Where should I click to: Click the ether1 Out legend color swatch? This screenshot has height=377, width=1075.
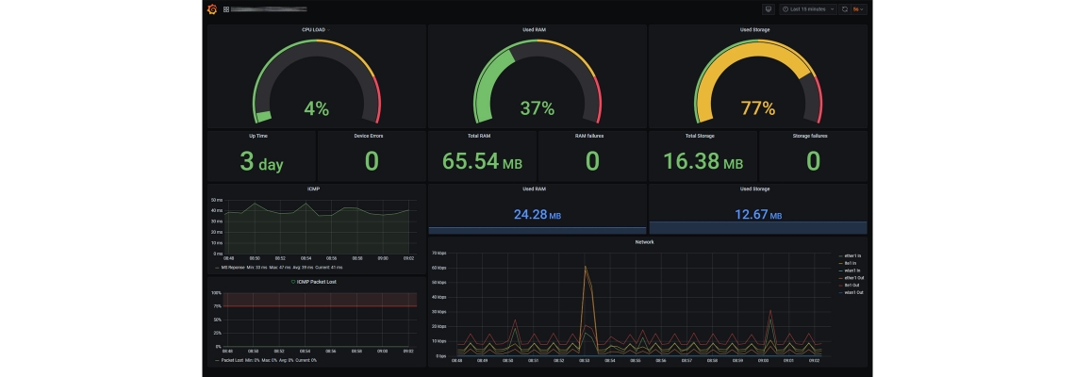click(840, 277)
